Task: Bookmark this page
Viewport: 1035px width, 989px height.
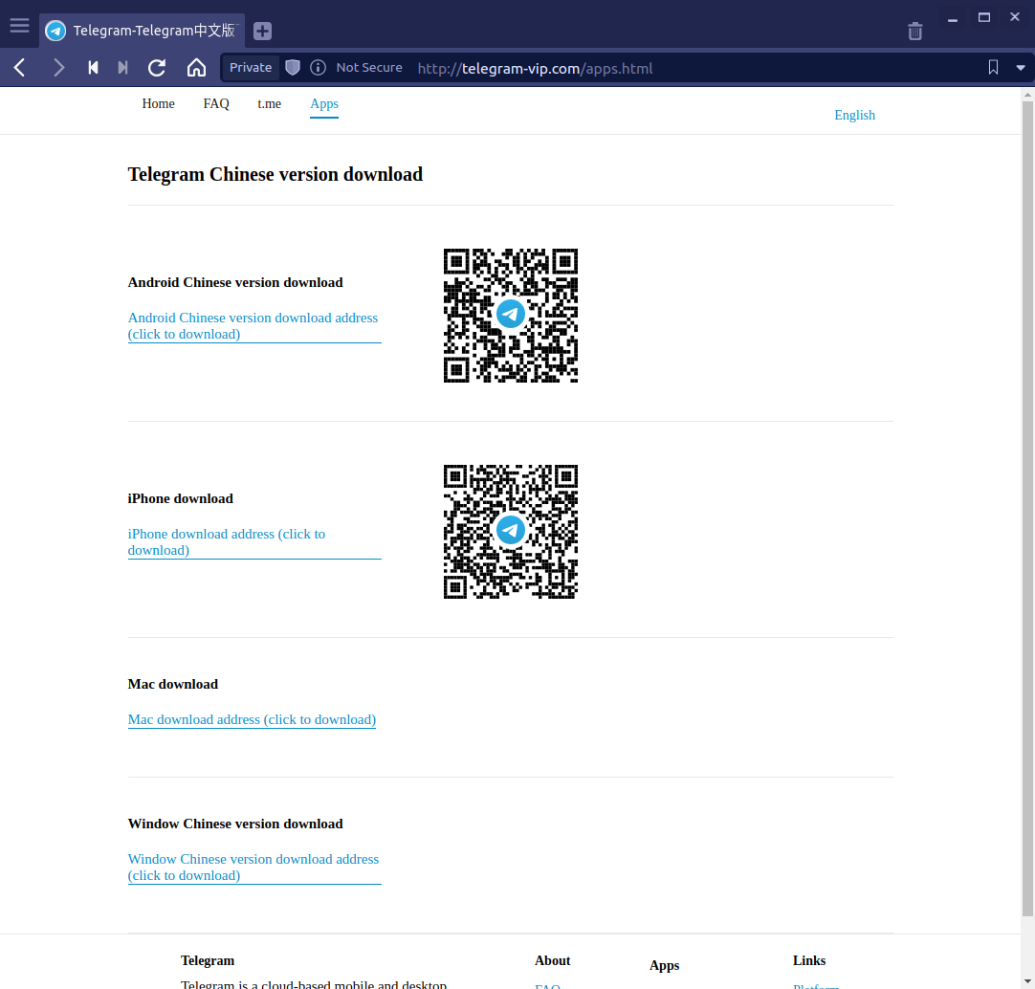Action: pyautogui.click(x=993, y=67)
